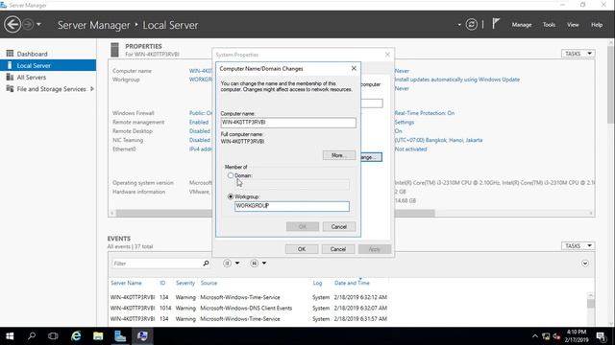The height and width of the screenshot is (345, 615).
Task: Click the Change... button in System Properties
Action: [x=371, y=157]
